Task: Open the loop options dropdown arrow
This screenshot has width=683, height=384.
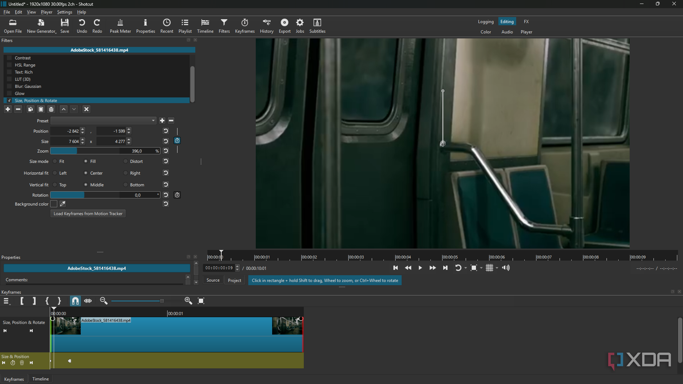Action: point(466,268)
